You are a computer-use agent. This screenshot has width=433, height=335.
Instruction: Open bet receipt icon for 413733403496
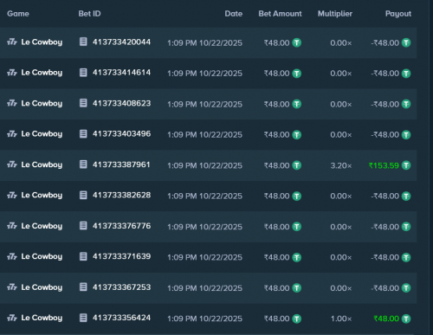[x=83, y=133]
